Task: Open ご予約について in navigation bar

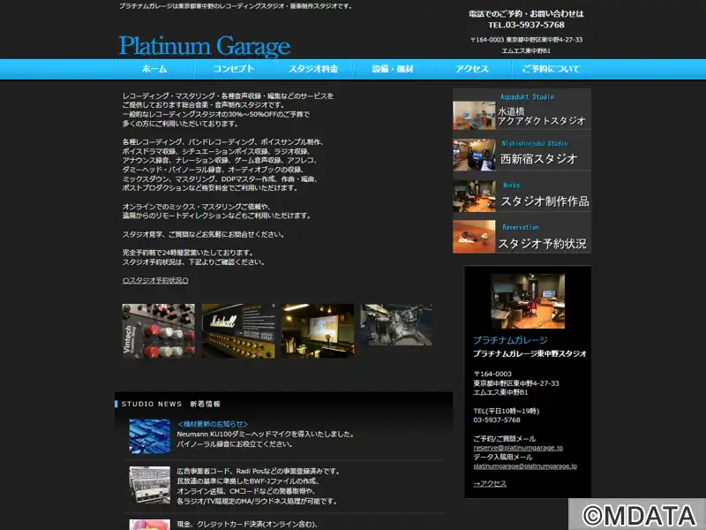Action: tap(551, 69)
